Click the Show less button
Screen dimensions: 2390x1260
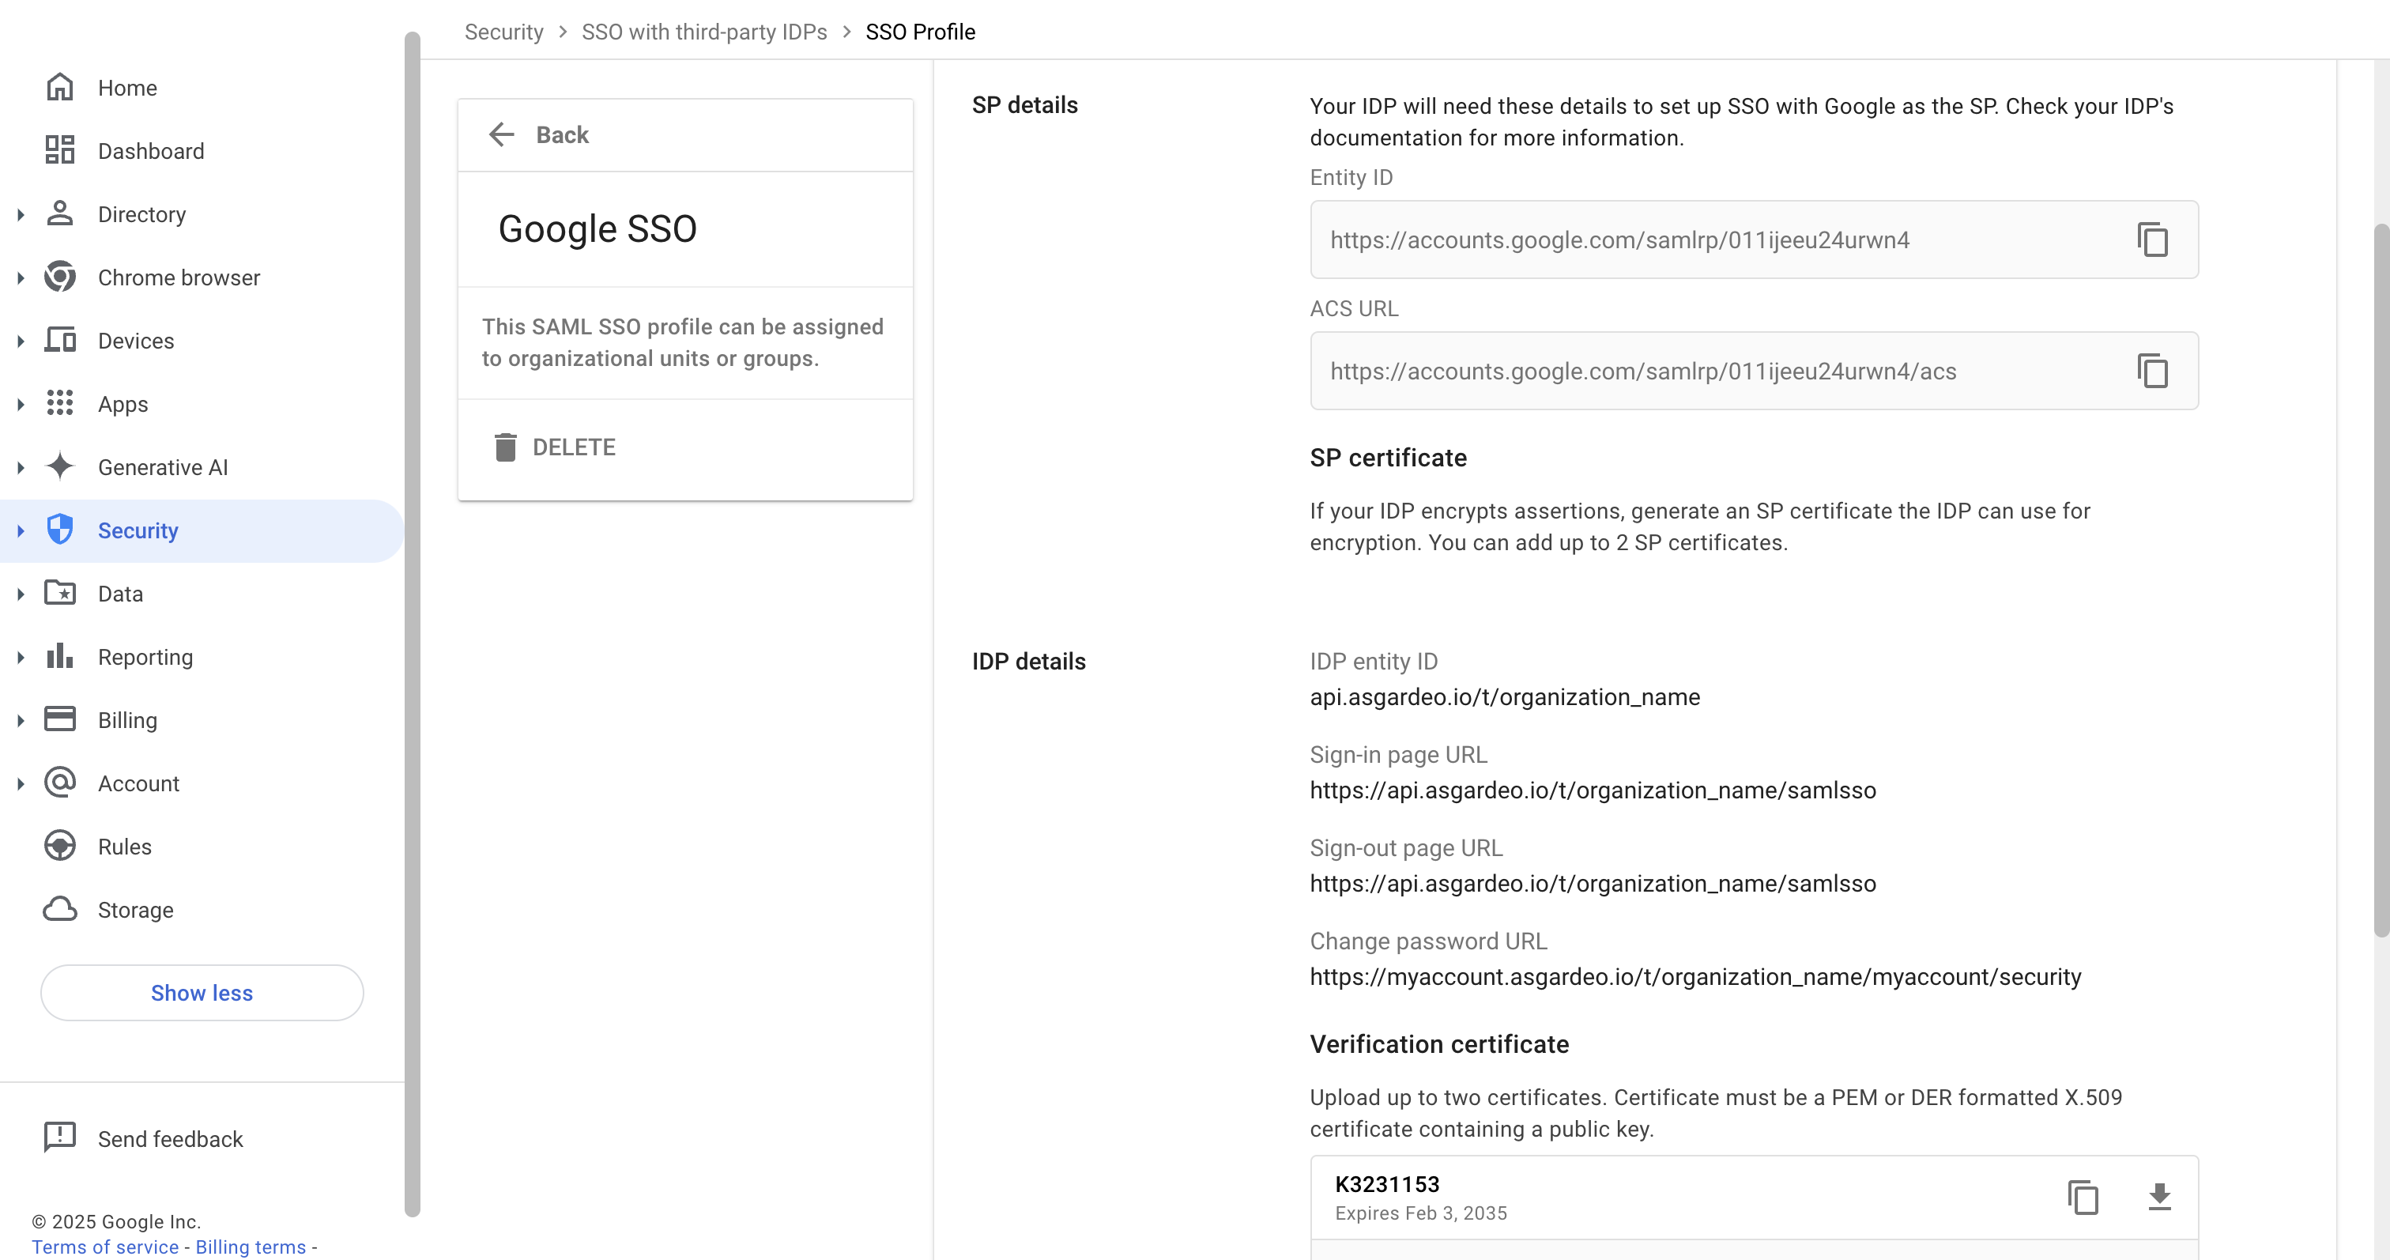(x=202, y=992)
